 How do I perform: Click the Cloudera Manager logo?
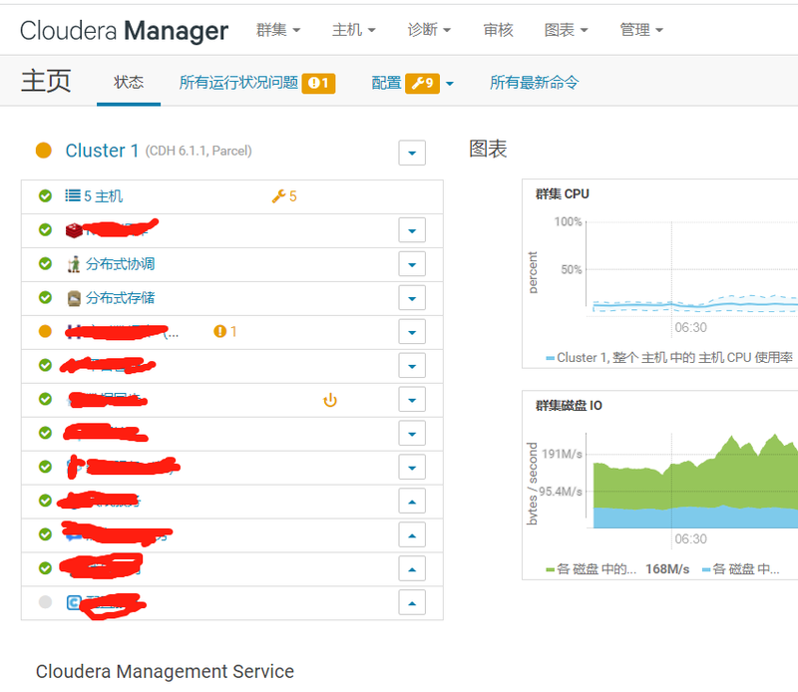pyautogui.click(x=124, y=31)
